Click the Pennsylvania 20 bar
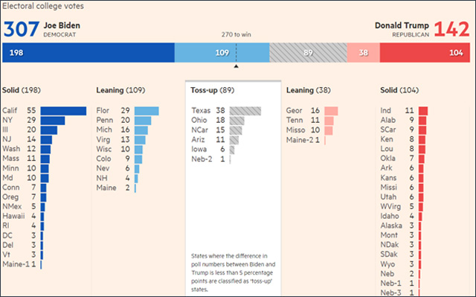The width and height of the screenshot is (476, 297). point(143,121)
